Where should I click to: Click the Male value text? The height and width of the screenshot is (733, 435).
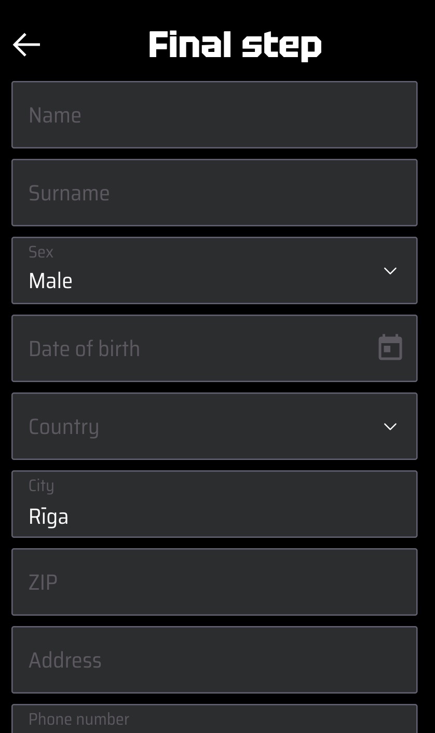[50, 281]
